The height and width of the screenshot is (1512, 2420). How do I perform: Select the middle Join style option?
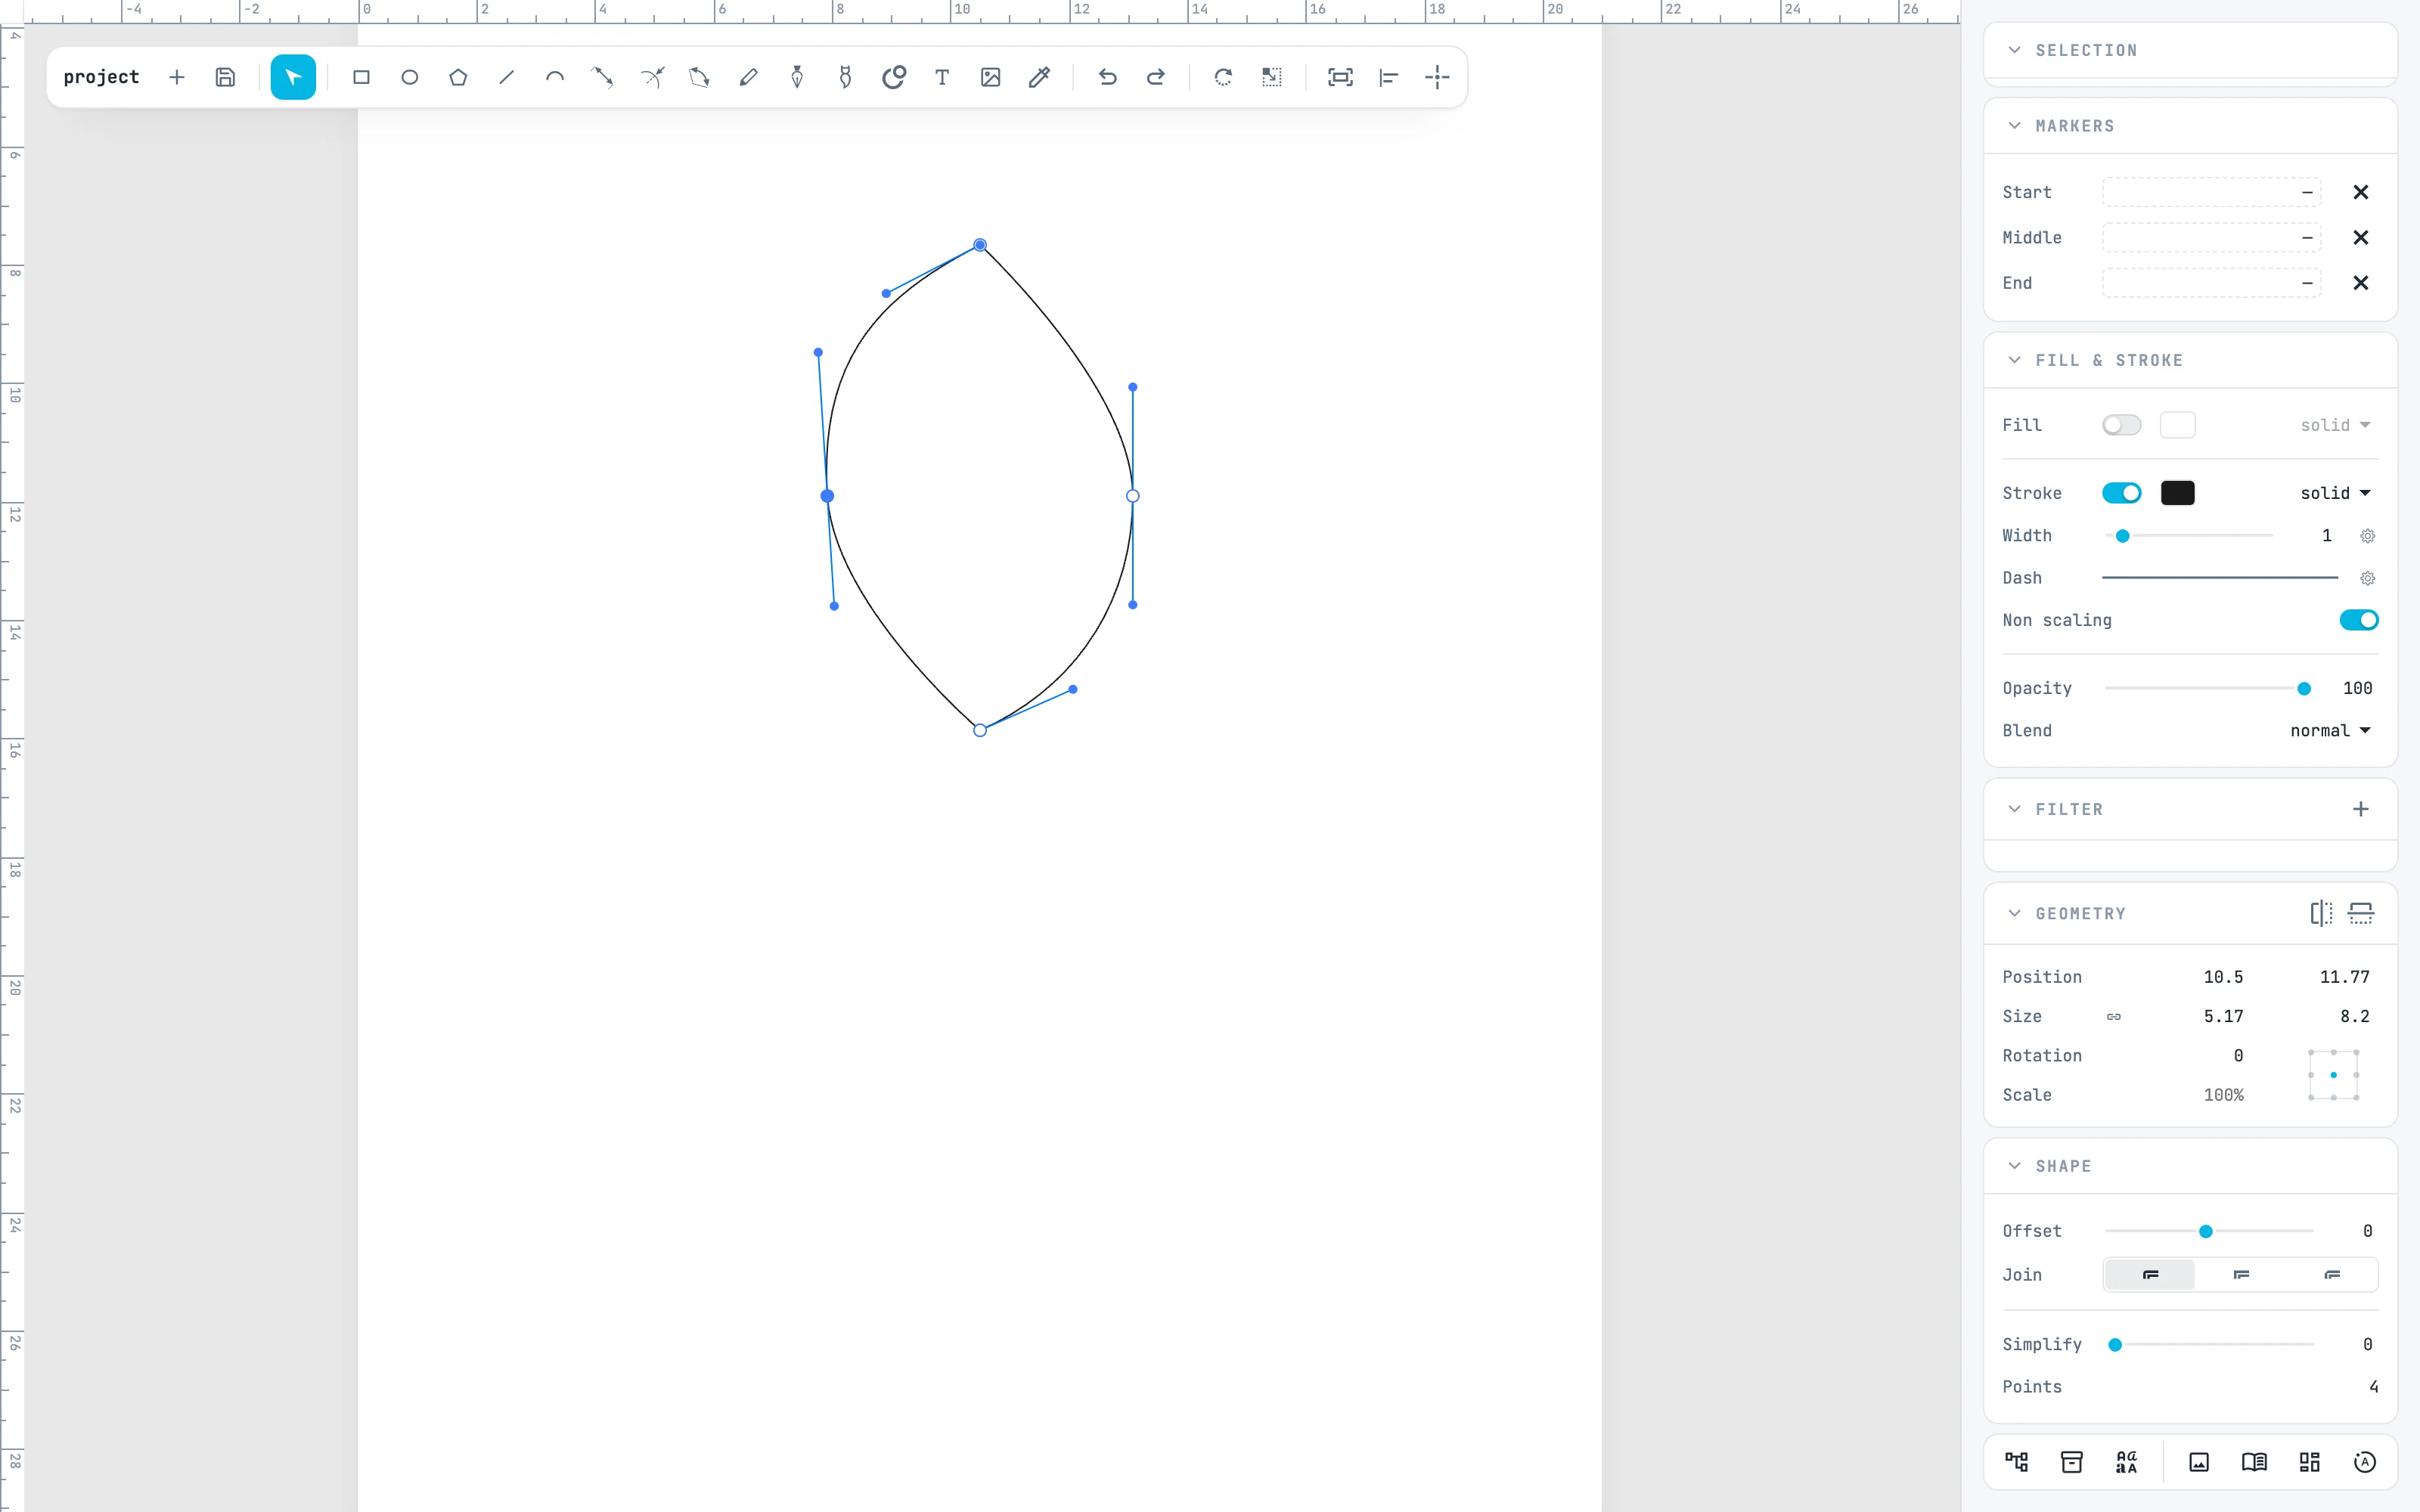click(2241, 1274)
